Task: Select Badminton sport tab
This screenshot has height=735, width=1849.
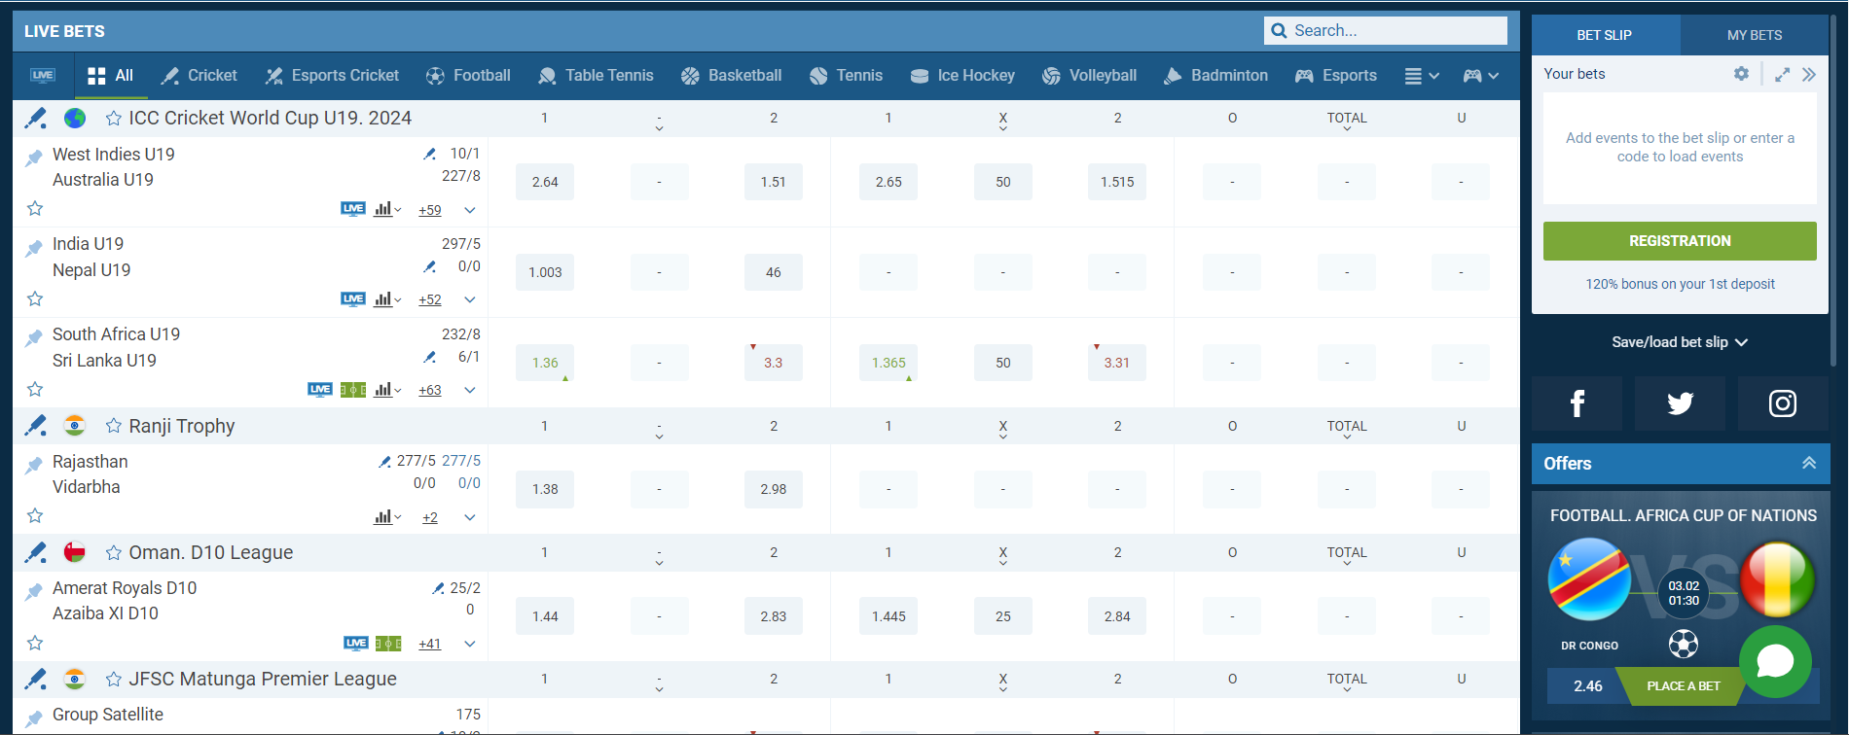Action: point(1215,76)
